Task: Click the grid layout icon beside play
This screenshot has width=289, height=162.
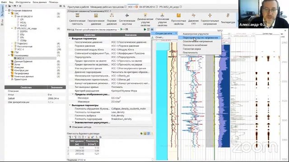Action: click(x=149, y=29)
